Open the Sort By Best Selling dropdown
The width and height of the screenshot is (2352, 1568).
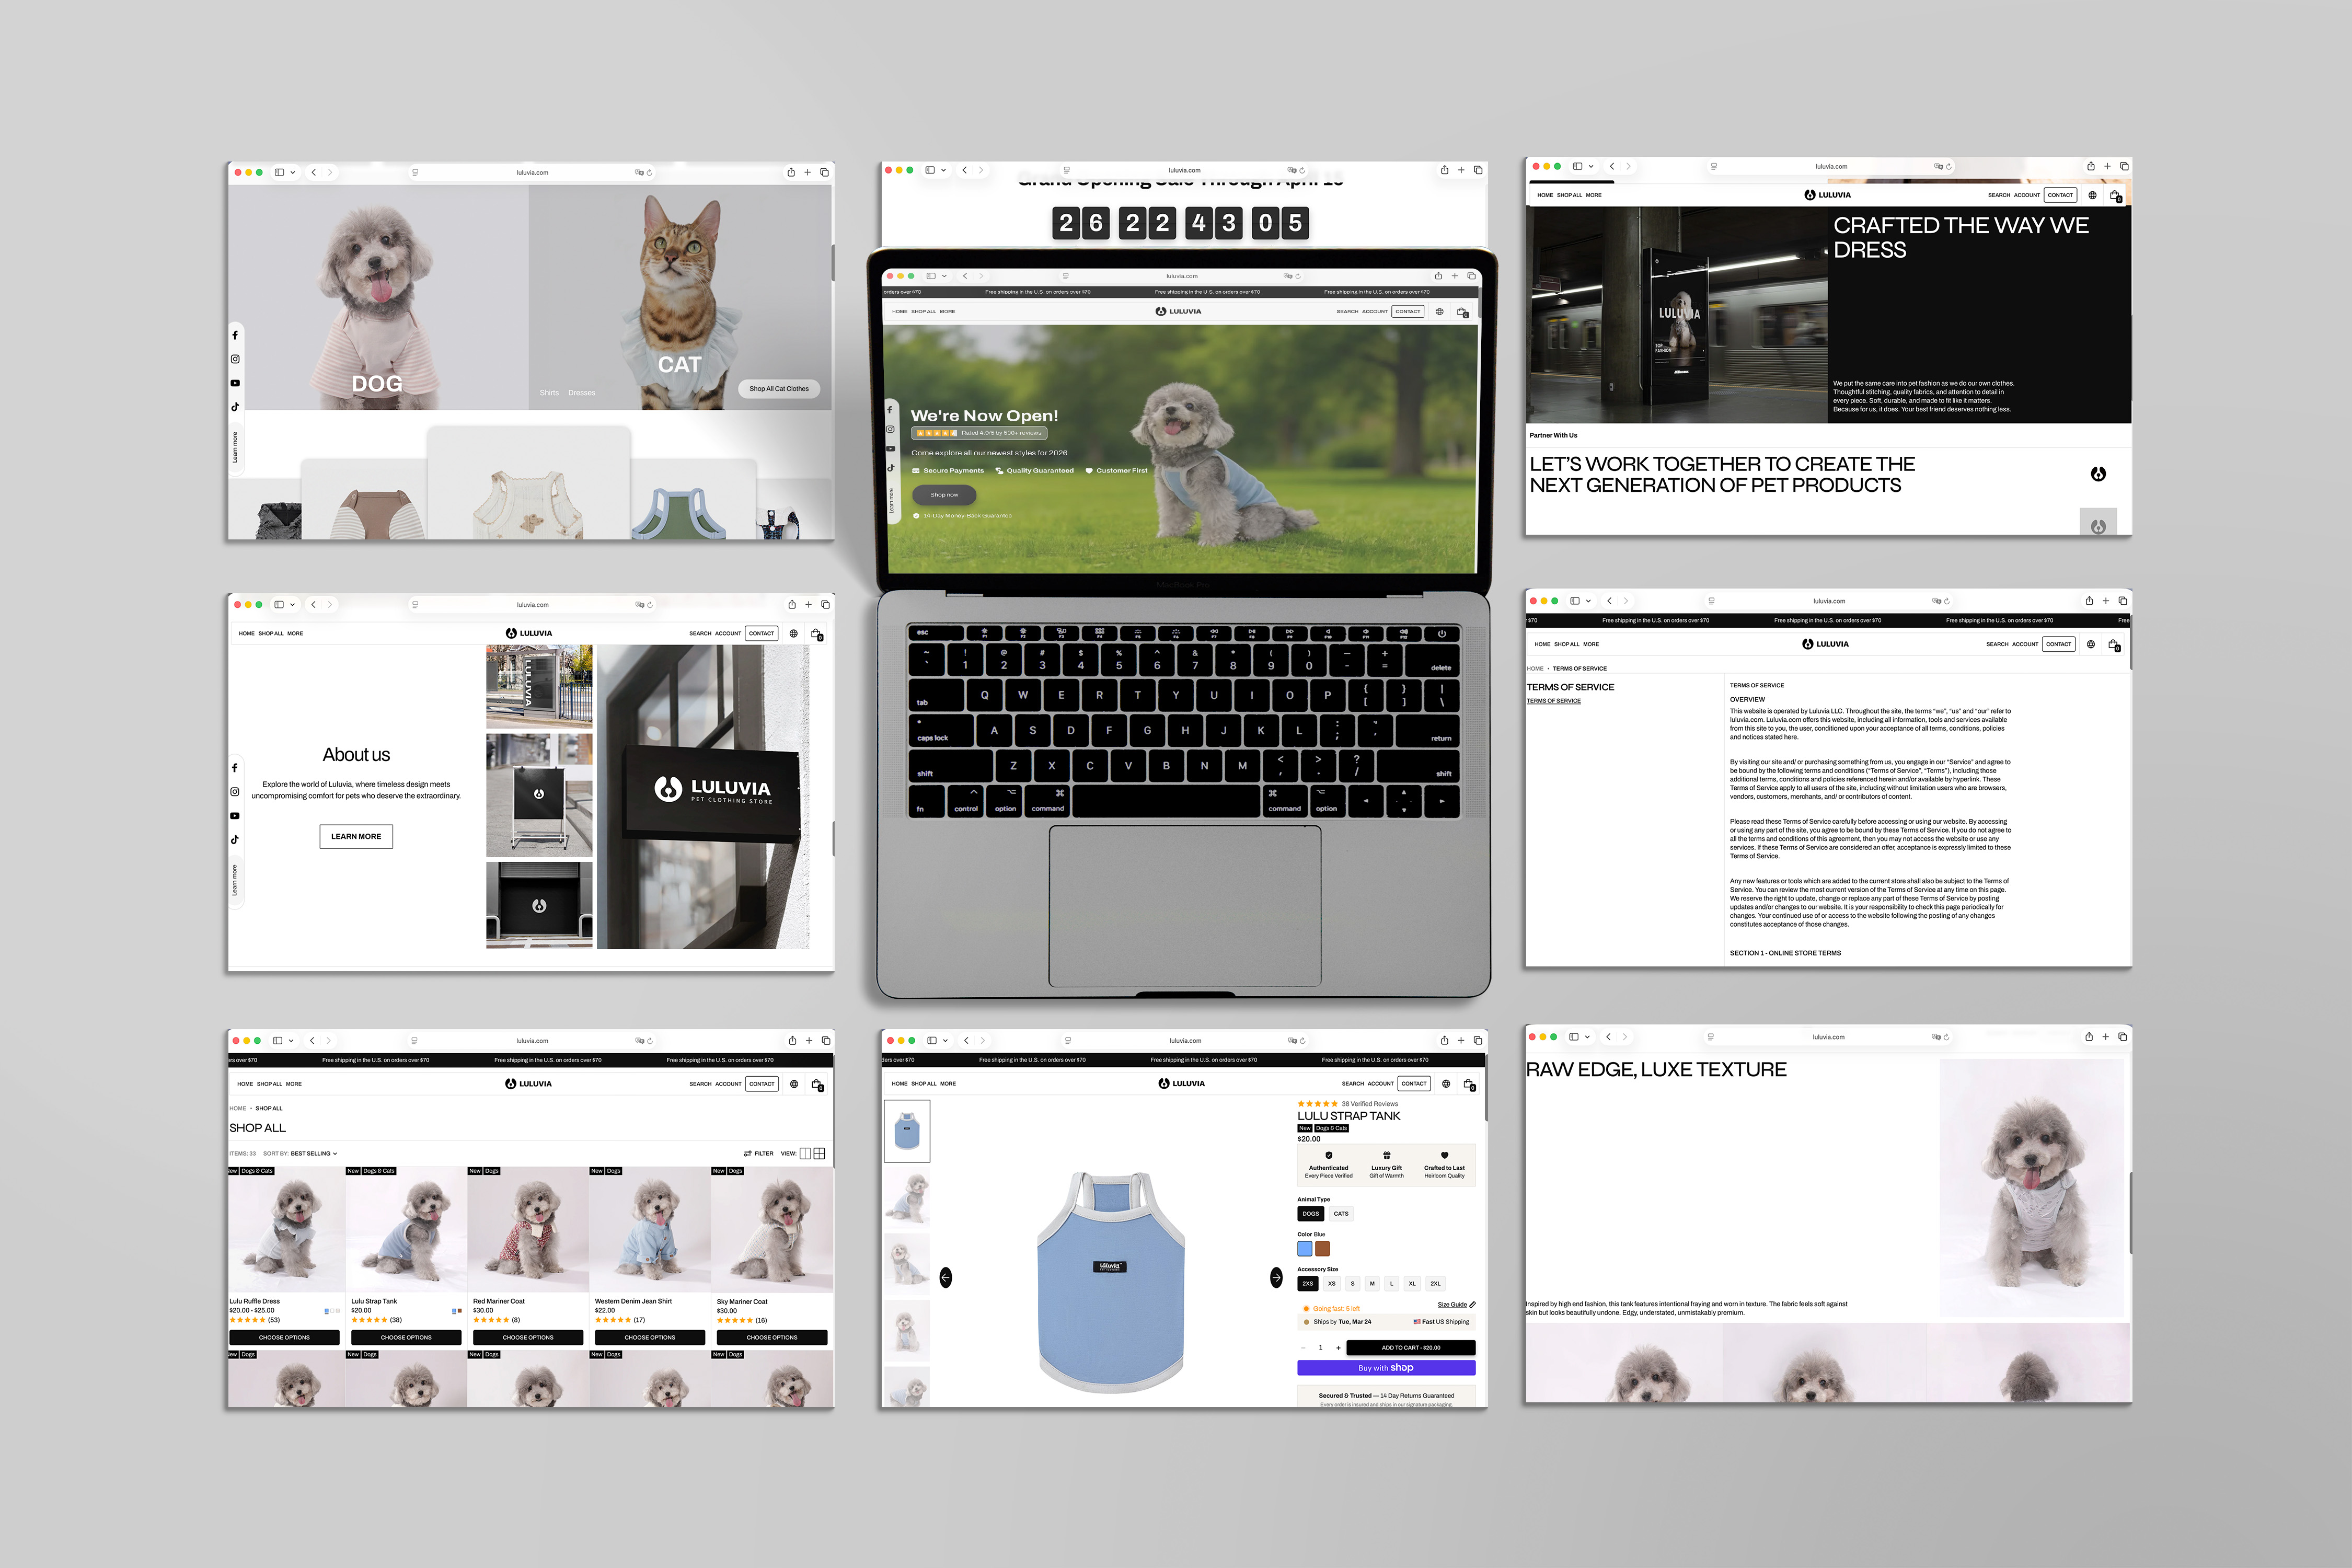click(313, 1153)
